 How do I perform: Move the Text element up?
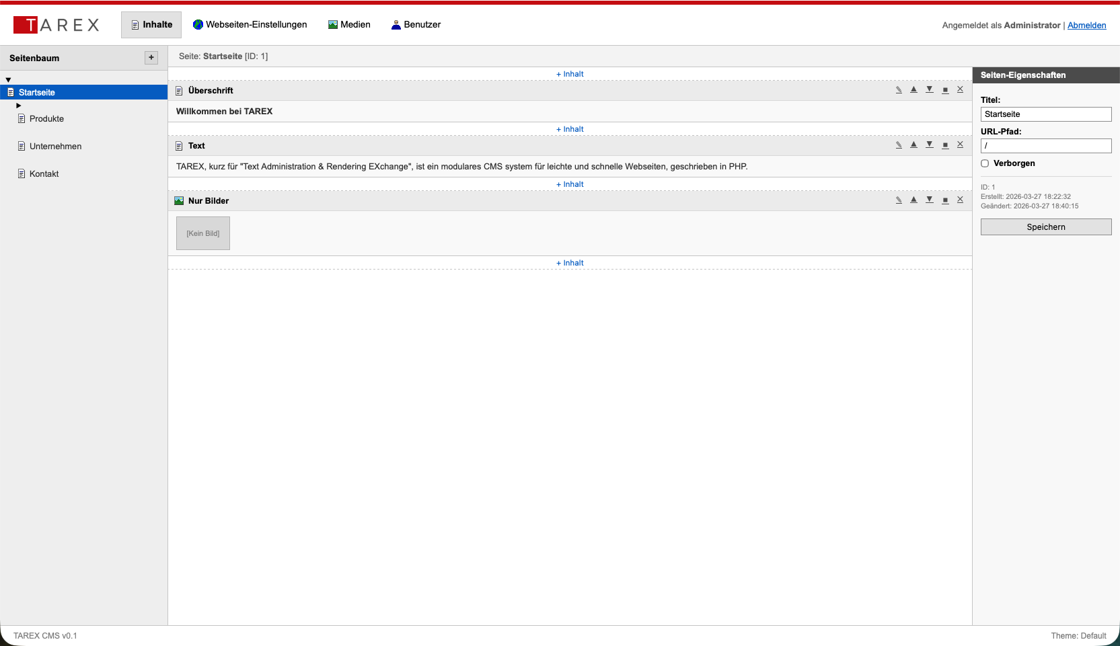[913, 145]
